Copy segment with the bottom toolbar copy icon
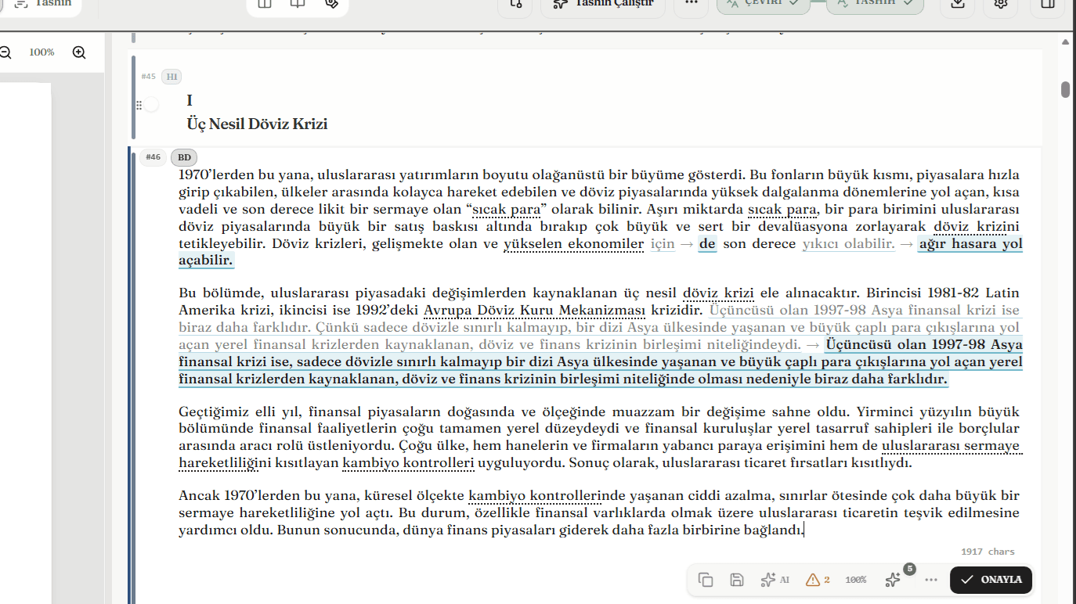 706,580
